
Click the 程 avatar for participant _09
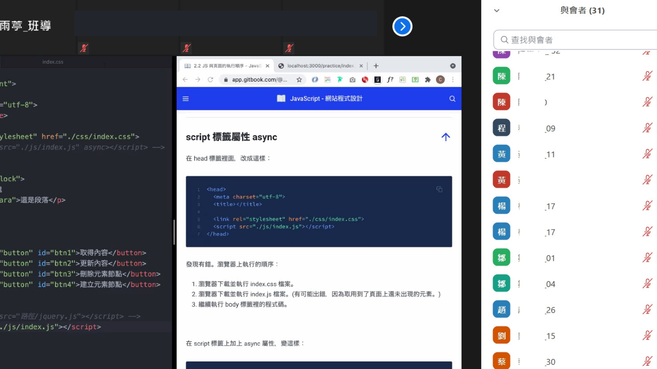pos(502,128)
